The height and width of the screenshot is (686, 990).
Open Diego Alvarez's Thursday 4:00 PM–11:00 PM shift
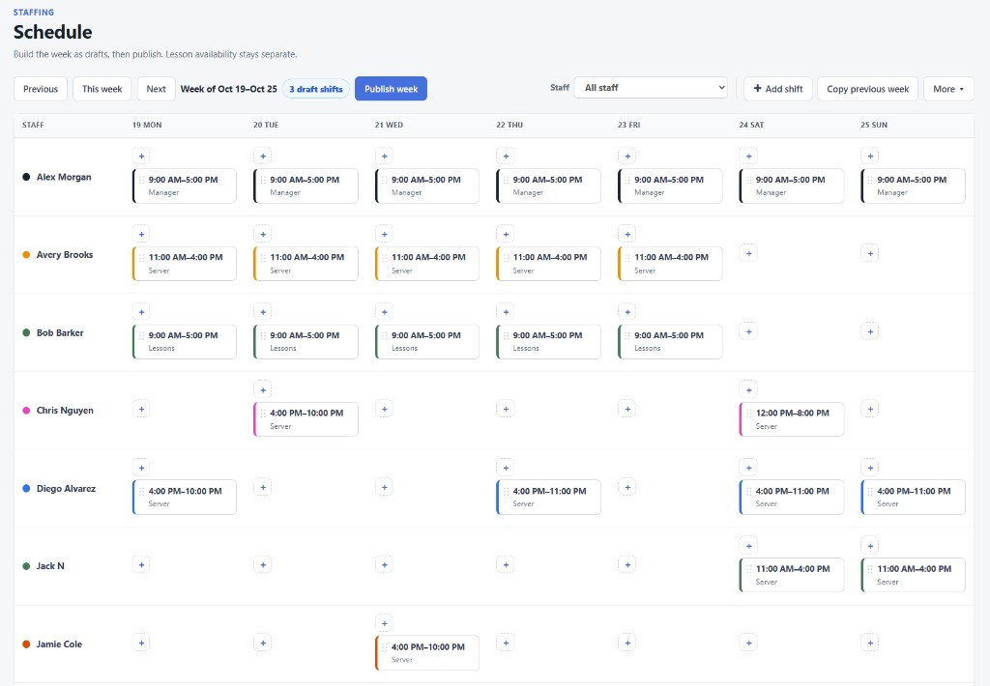click(549, 498)
